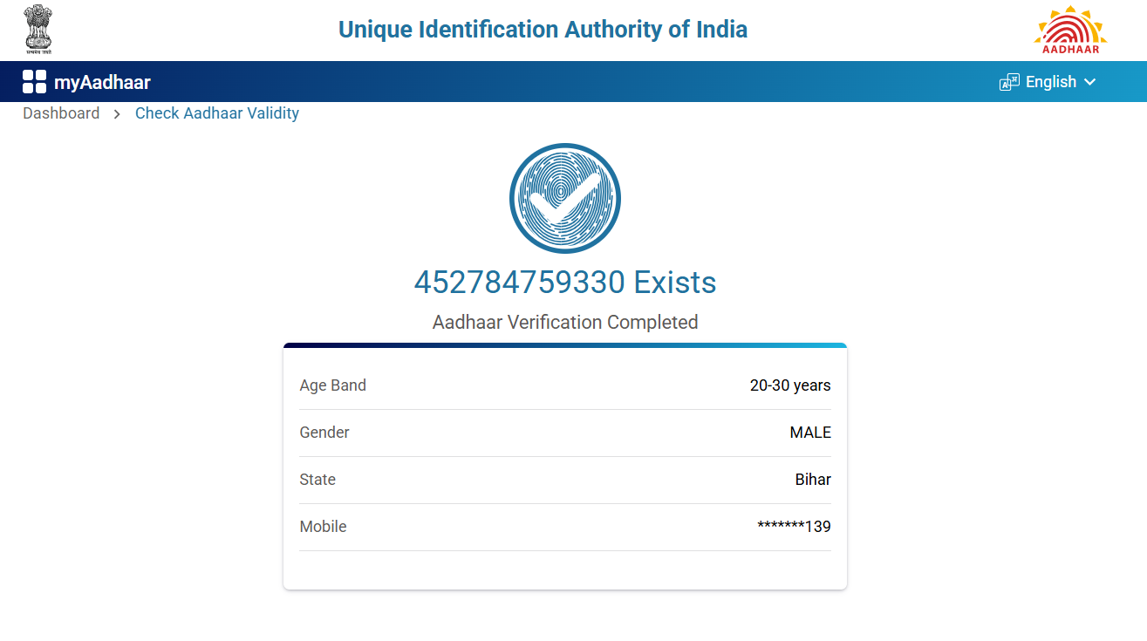Go to Dashboard breadcrumb
Image resolution: width=1147 pixels, height=641 pixels.
click(x=61, y=113)
